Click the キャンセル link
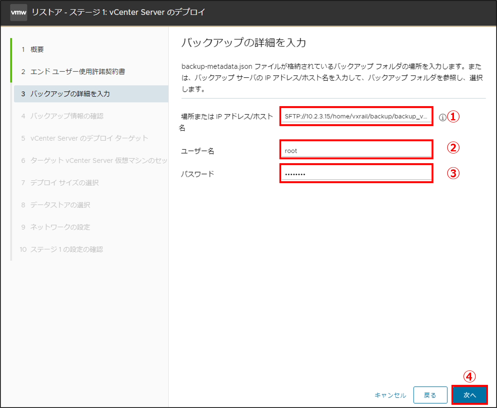This screenshot has width=497, height=408. click(390, 395)
